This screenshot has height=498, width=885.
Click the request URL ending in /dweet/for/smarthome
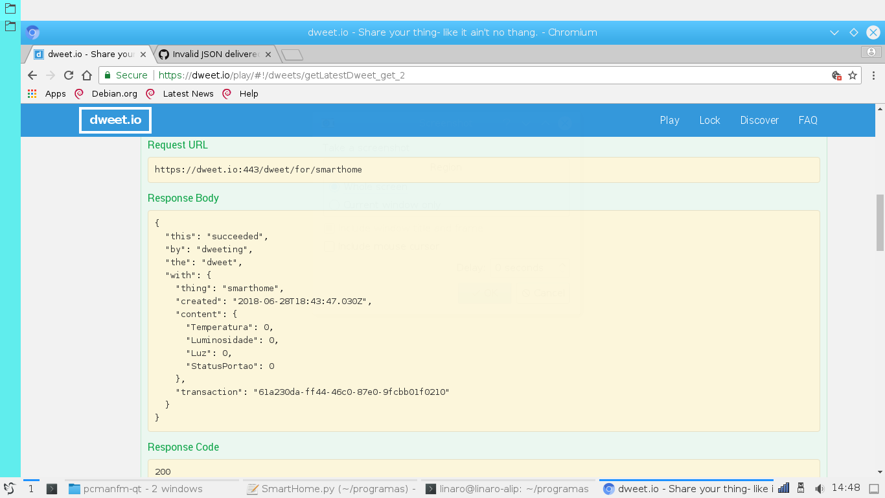259,170
